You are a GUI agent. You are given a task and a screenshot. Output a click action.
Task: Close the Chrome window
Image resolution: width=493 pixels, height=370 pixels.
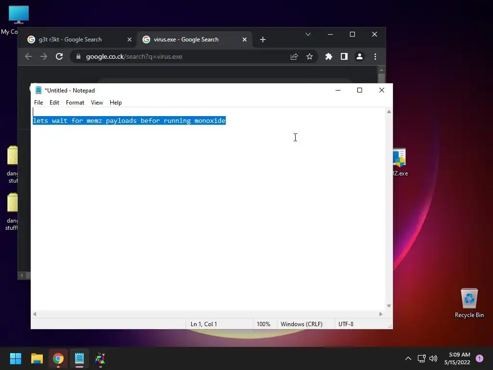(x=375, y=34)
